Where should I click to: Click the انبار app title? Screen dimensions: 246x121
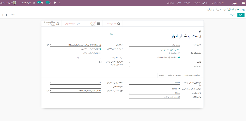pyautogui.click(x=235, y=3)
